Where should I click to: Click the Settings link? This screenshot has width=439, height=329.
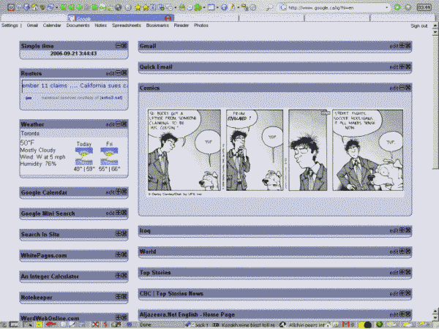(10, 25)
